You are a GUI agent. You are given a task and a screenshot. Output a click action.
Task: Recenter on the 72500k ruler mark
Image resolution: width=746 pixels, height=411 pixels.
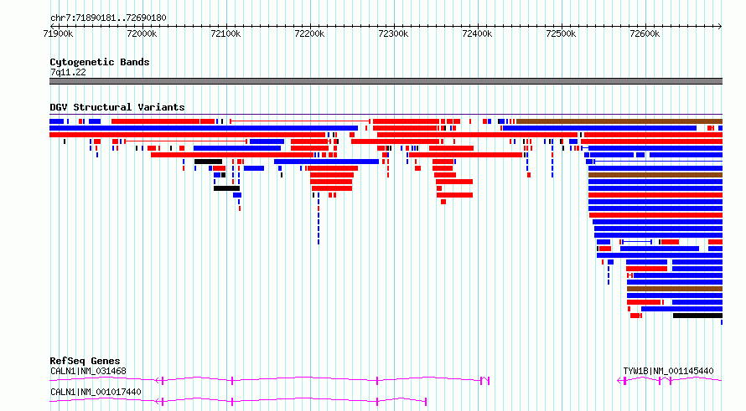point(561,34)
